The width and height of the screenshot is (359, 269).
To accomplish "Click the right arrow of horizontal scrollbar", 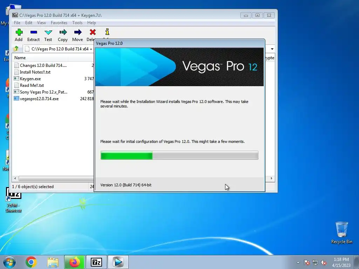I will (x=272, y=178).
